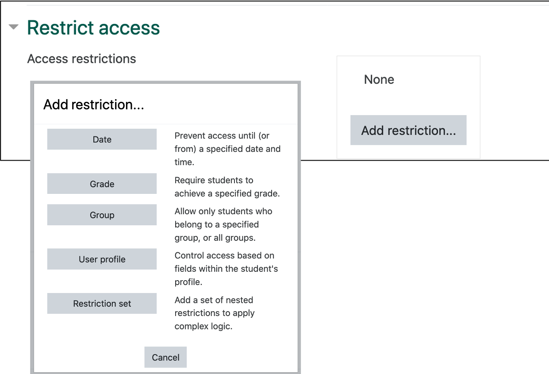This screenshot has width=549, height=374.
Task: Click Add restriction in the None panel
Action: (408, 130)
